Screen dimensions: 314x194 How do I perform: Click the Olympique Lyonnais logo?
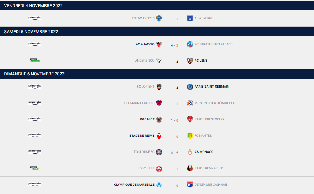pyautogui.click(x=190, y=184)
